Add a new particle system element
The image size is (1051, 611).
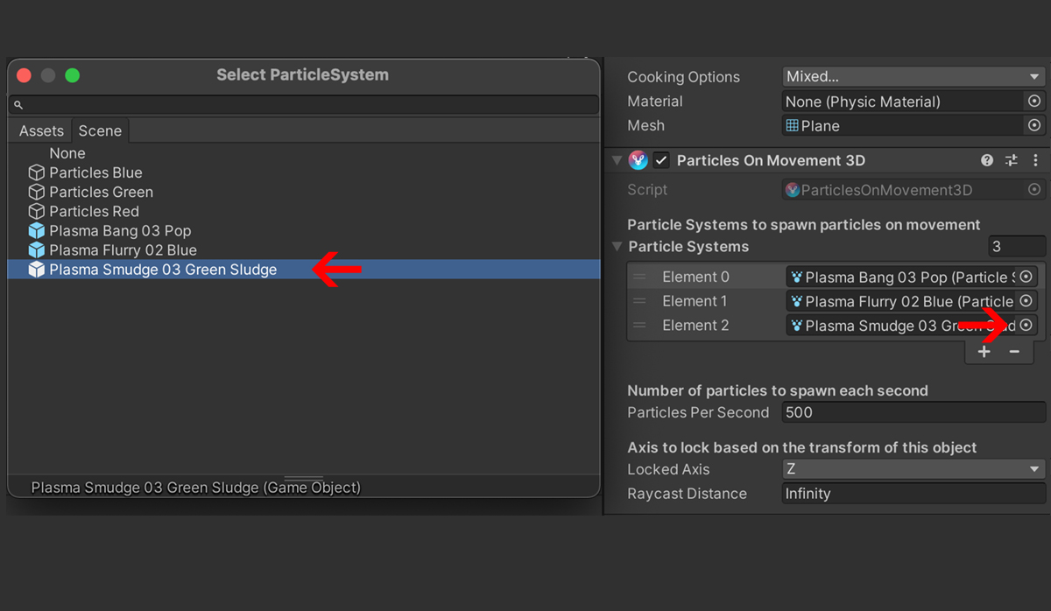click(x=984, y=352)
